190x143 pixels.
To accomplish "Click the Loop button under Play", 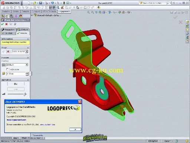I will click(x=16, y=89).
